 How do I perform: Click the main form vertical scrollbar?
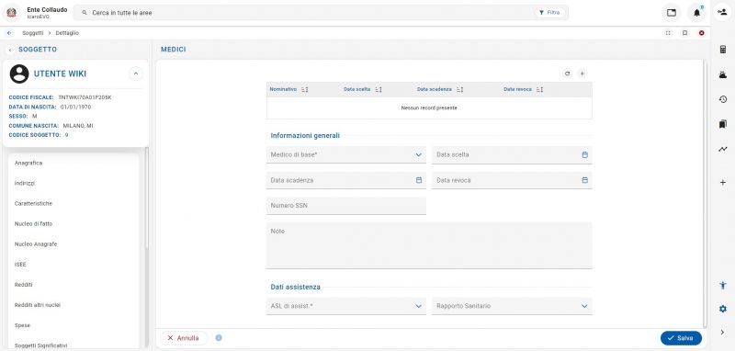[x=705, y=193]
